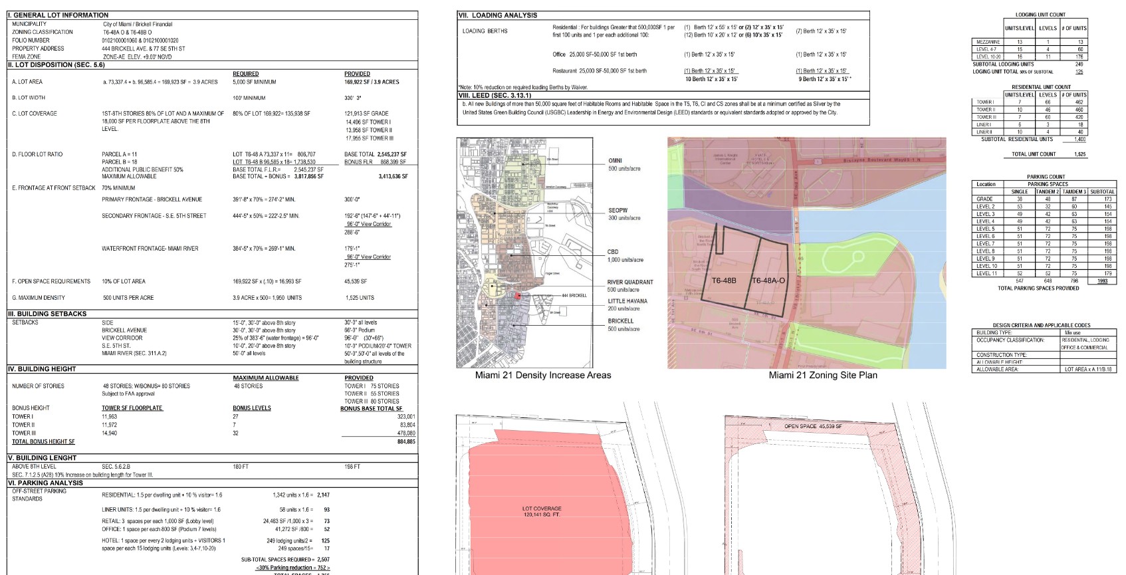The height and width of the screenshot is (575, 1126).
Task: Click the 'PARKING COUNT' table title
Action: 1046,177
